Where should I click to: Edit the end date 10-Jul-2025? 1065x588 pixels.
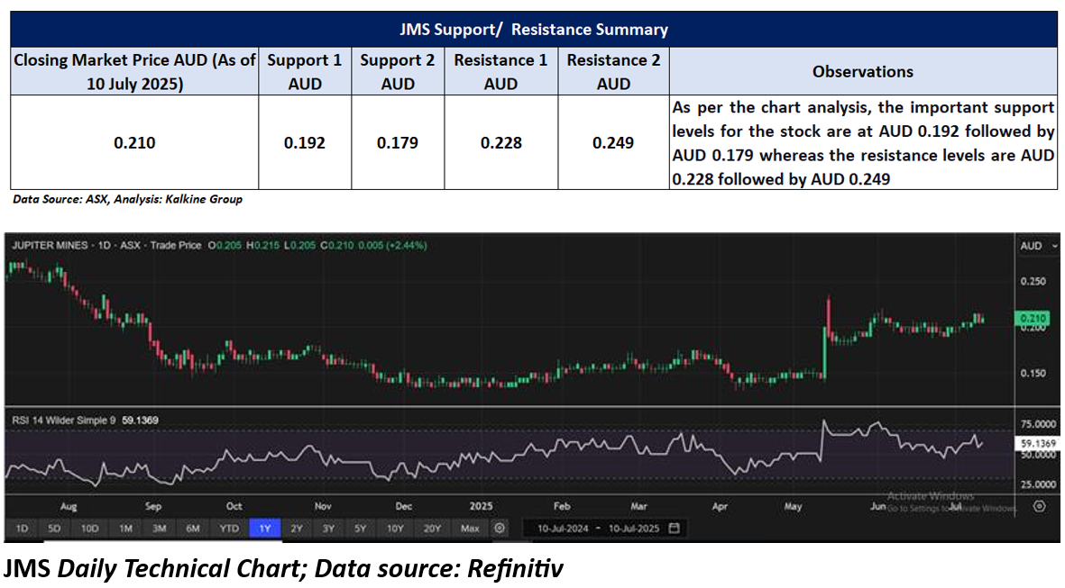(x=634, y=529)
